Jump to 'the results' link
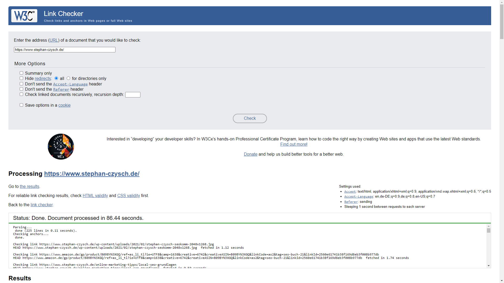 click(29, 187)
